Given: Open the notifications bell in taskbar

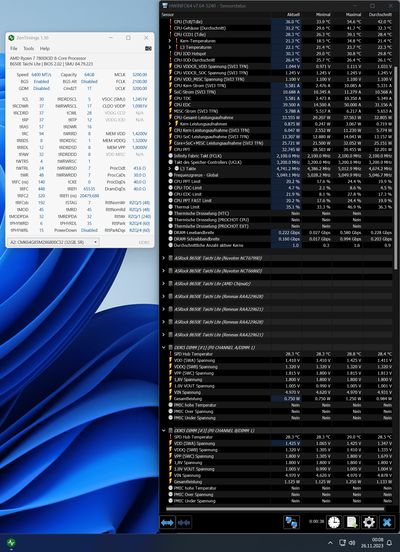Looking at the screenshot, I should pyautogui.click(x=389, y=543).
